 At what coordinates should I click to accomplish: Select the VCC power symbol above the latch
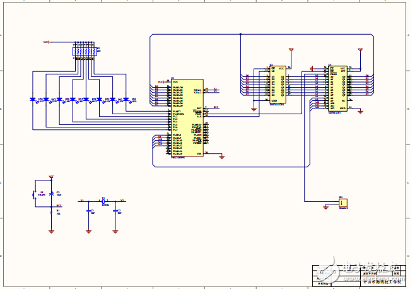coord(291,49)
